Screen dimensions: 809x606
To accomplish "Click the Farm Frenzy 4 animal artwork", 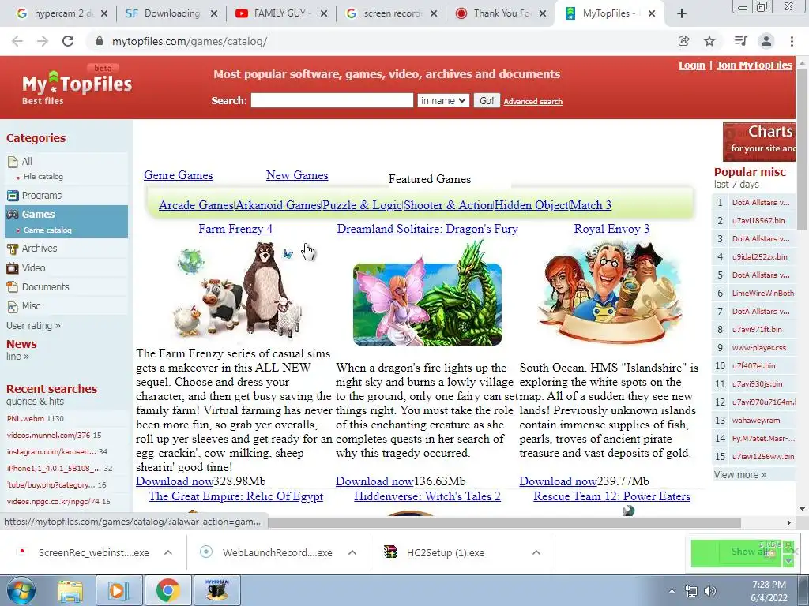I will pyautogui.click(x=239, y=291).
